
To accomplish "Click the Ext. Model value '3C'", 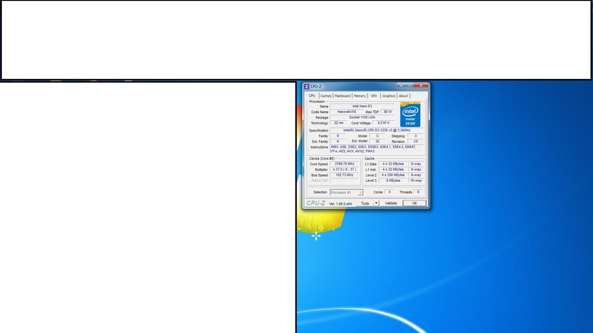I will pyautogui.click(x=377, y=141).
